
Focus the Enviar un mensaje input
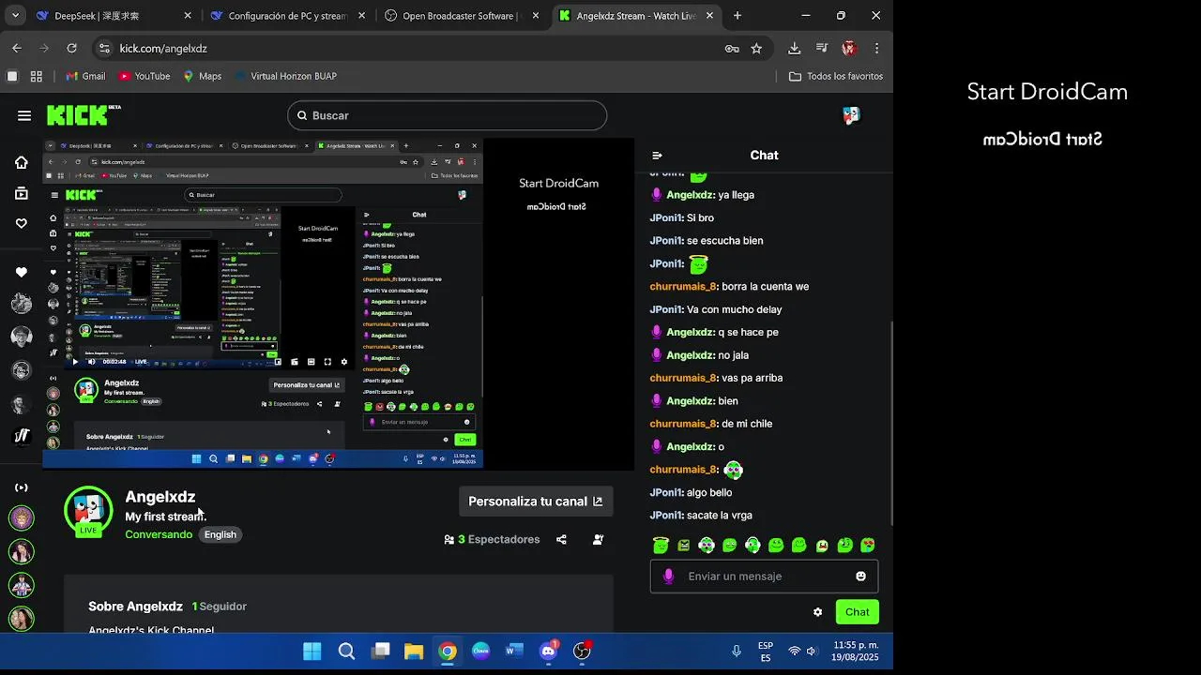pos(765,577)
